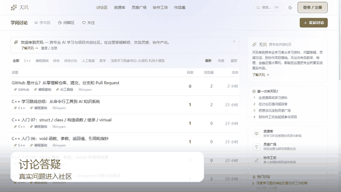Sort topics by 热度
Image resolution: width=341 pixels, height=192 pixels.
(x=221, y=61)
